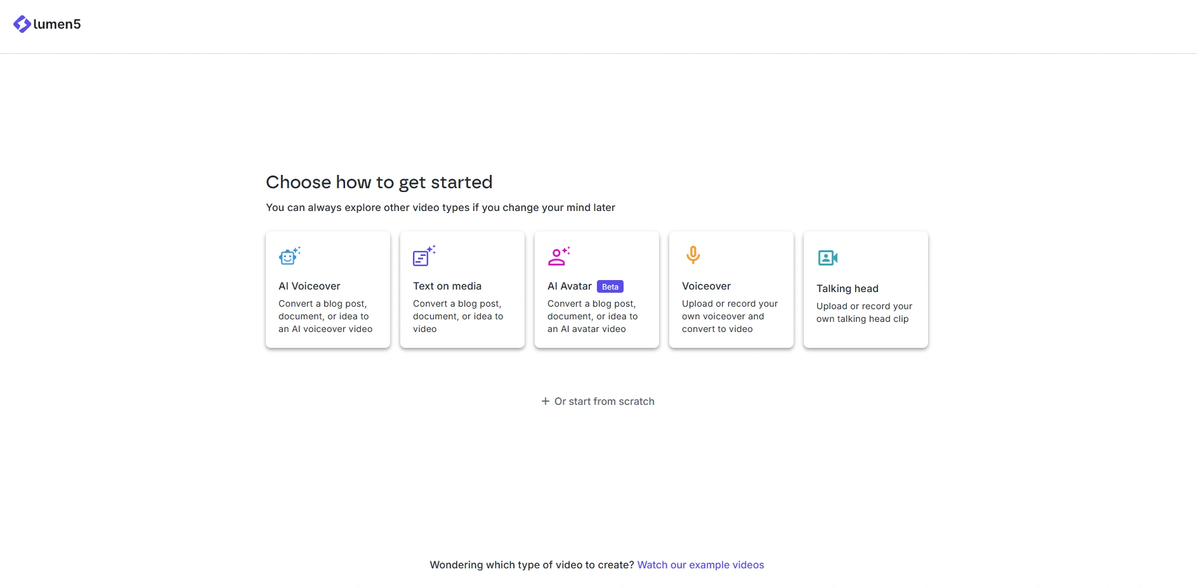Click Or start from scratch

click(598, 401)
